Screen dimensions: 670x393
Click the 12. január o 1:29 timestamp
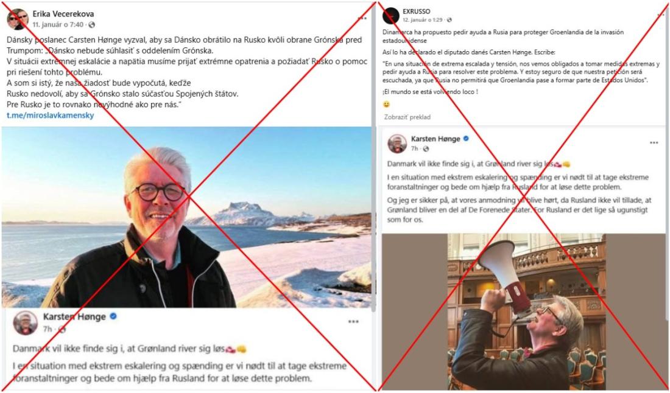[423, 20]
